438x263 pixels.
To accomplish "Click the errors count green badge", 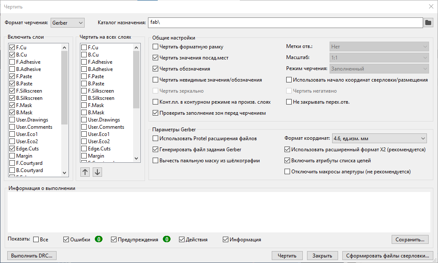I will point(98,240).
